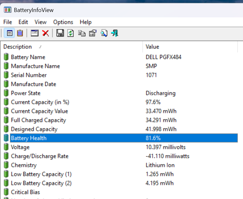Viewport: 243px width, 199px height.
Task: Click the red X delete toolbar icon
Action: pyautogui.click(x=46, y=33)
